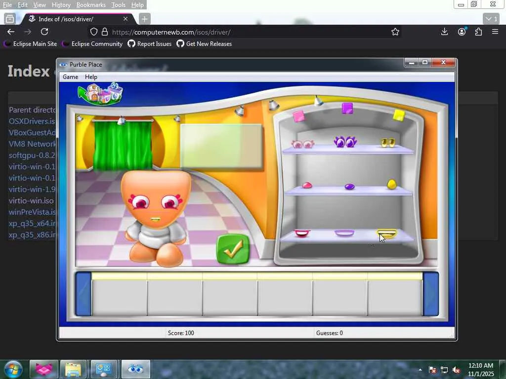Pick the pink nose on the middle shelf
Viewport: 506px width, 379px height.
(x=307, y=186)
